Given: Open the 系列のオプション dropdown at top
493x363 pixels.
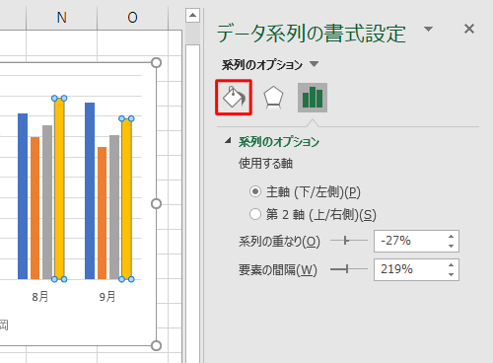Looking at the screenshot, I should tap(314, 64).
